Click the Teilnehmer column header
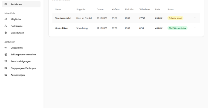Image resolution: width=208 pixels, height=108 pixels. point(145,9)
